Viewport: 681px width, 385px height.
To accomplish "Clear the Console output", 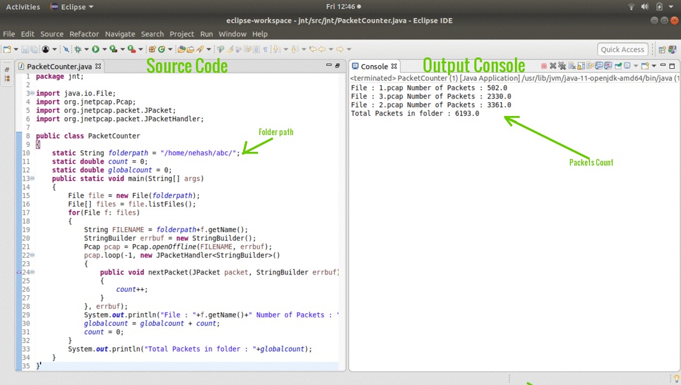I will click(572, 66).
